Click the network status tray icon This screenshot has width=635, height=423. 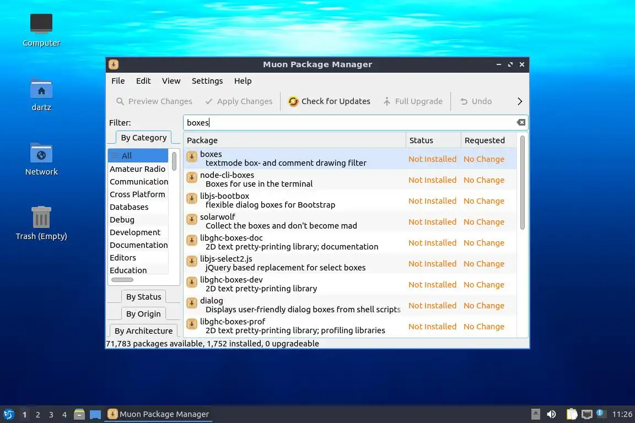587,414
